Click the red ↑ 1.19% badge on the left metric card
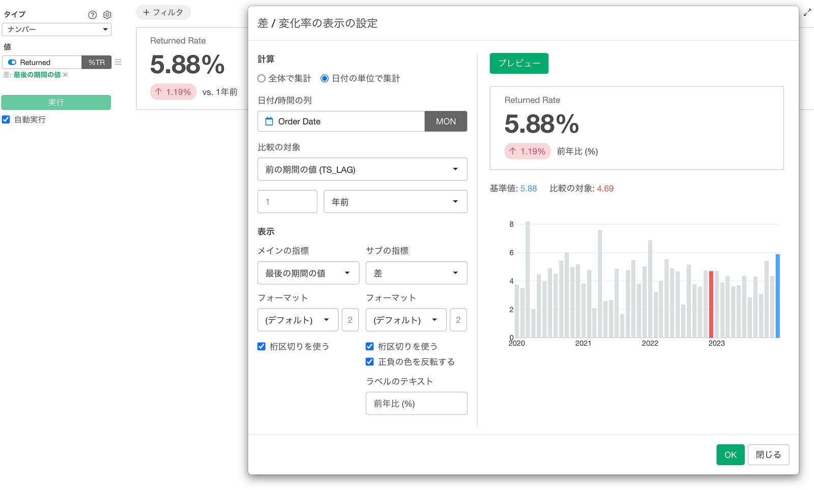Image resolution: width=814 pixels, height=490 pixels. pyautogui.click(x=173, y=91)
